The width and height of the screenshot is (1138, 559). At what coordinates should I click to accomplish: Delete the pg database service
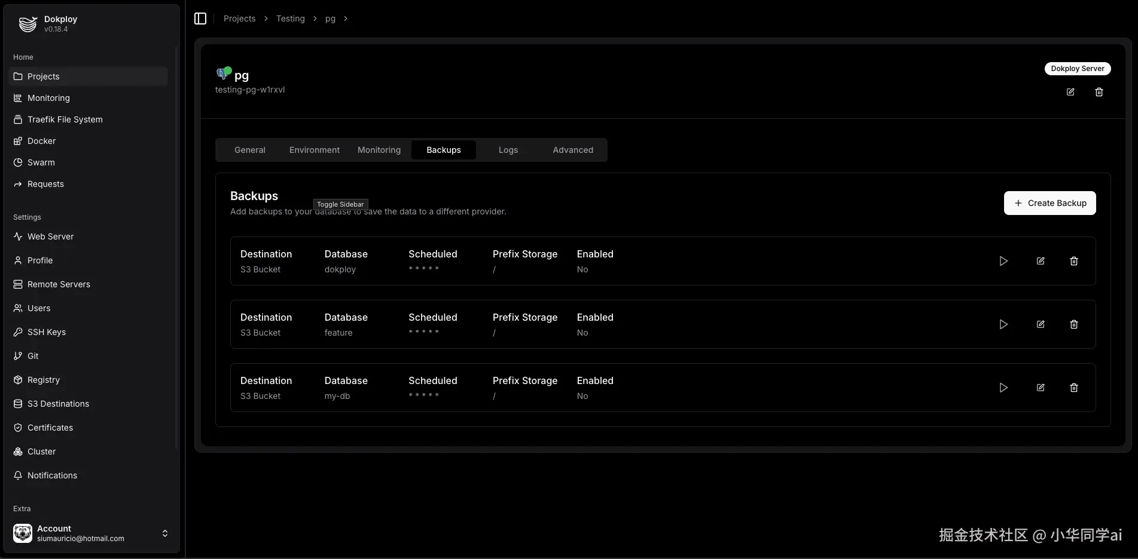pyautogui.click(x=1099, y=92)
